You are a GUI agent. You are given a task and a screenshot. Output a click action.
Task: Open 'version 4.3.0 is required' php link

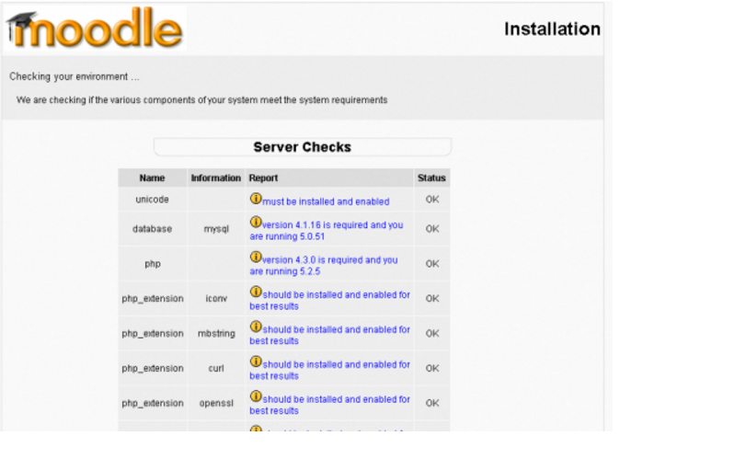click(324, 266)
